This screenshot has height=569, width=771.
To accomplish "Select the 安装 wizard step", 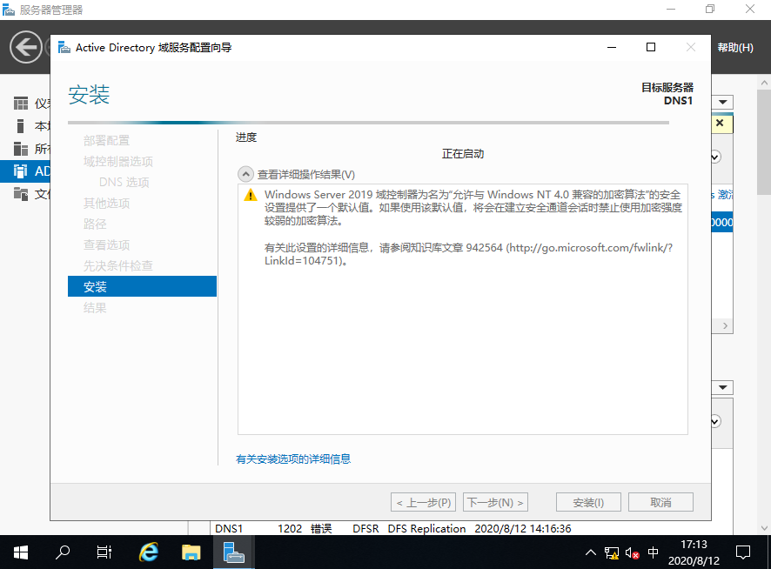I will 142,286.
